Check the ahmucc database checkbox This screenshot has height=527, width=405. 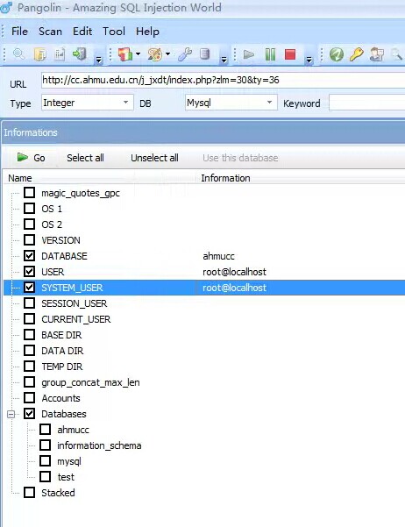click(x=45, y=430)
